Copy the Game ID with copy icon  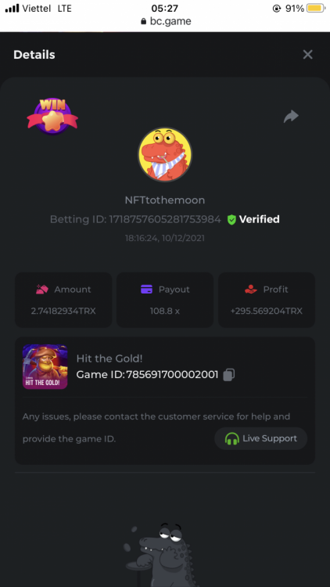pyautogui.click(x=229, y=375)
